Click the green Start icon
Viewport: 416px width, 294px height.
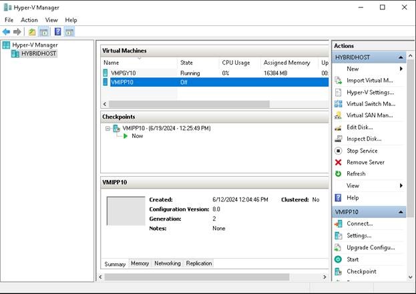339,259
